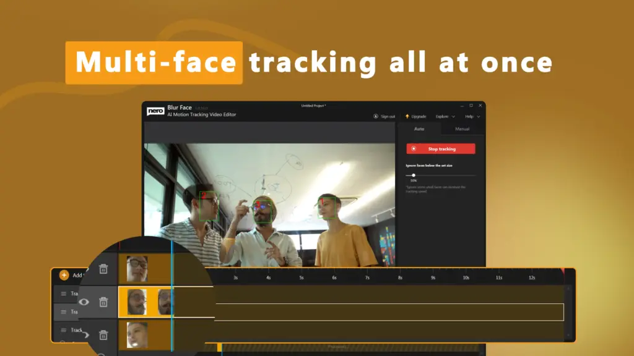The width and height of the screenshot is (634, 356).
Task: Select the plus icon to add a track
Action: 64,275
